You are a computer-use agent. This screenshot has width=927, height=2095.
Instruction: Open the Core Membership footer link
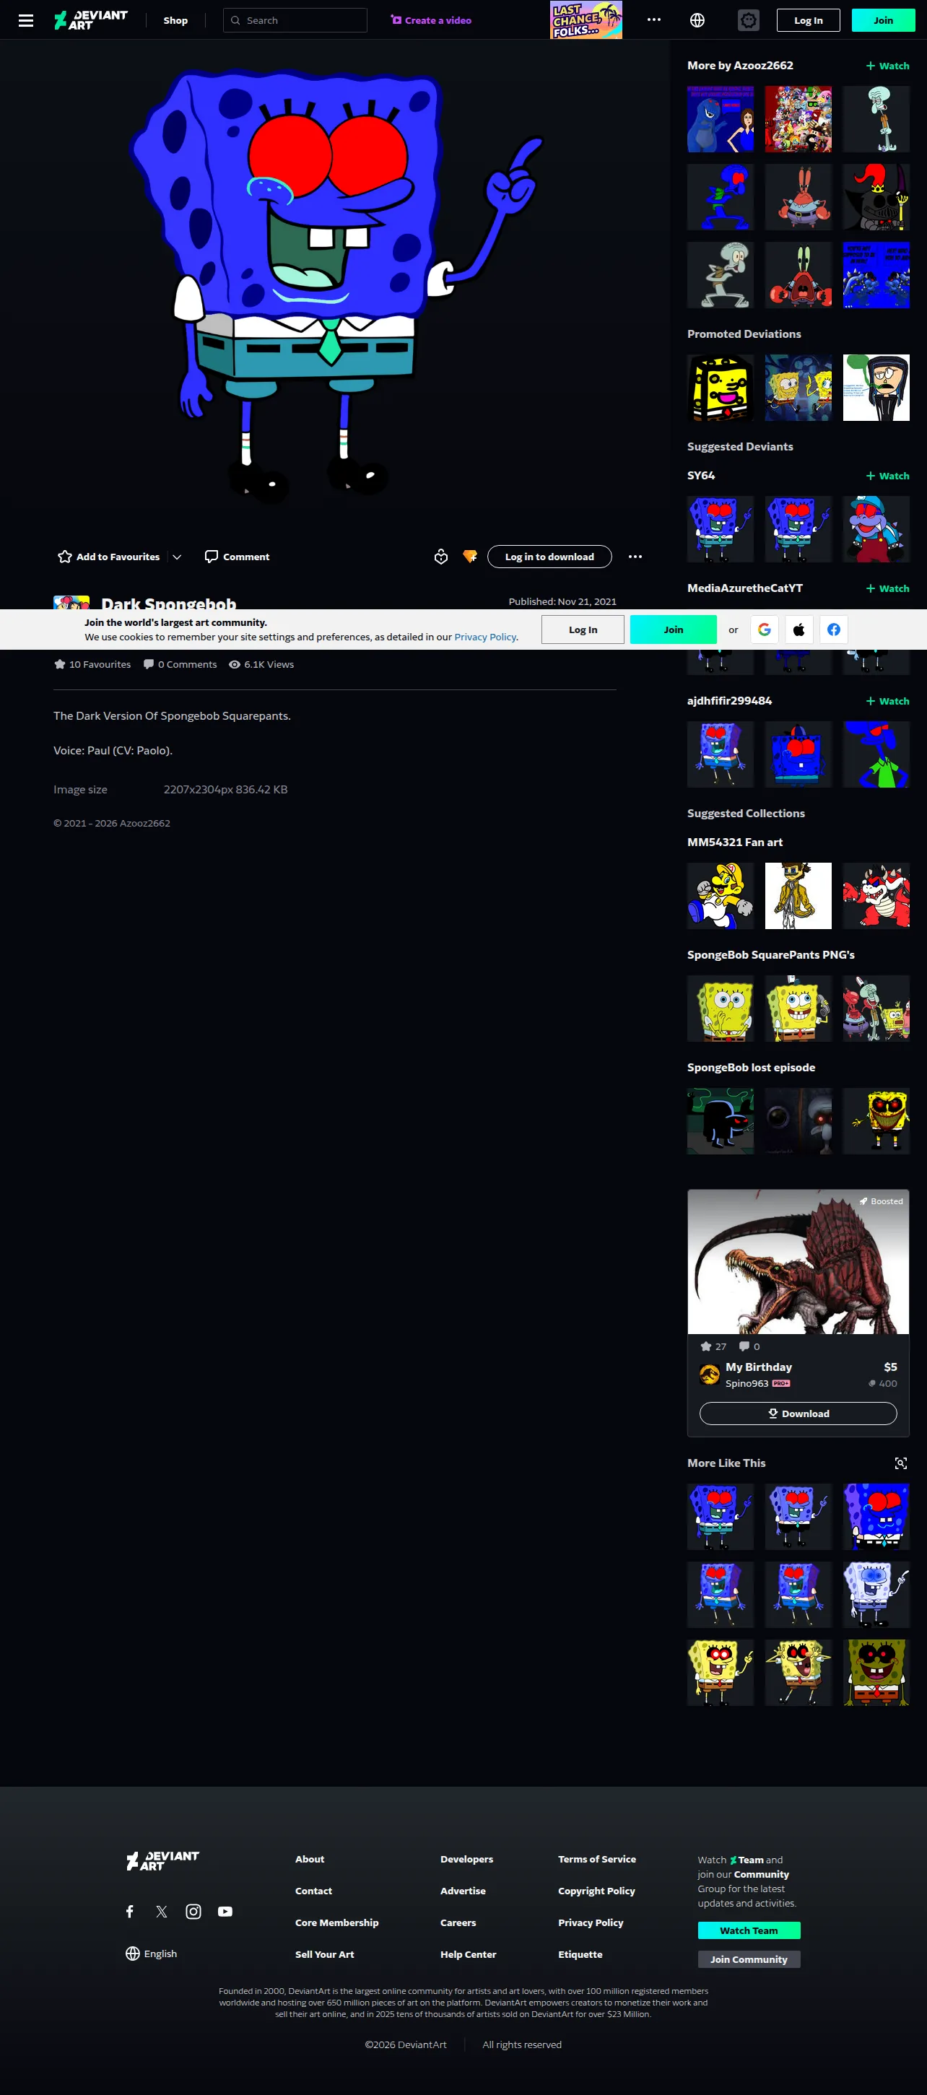[x=336, y=1922]
